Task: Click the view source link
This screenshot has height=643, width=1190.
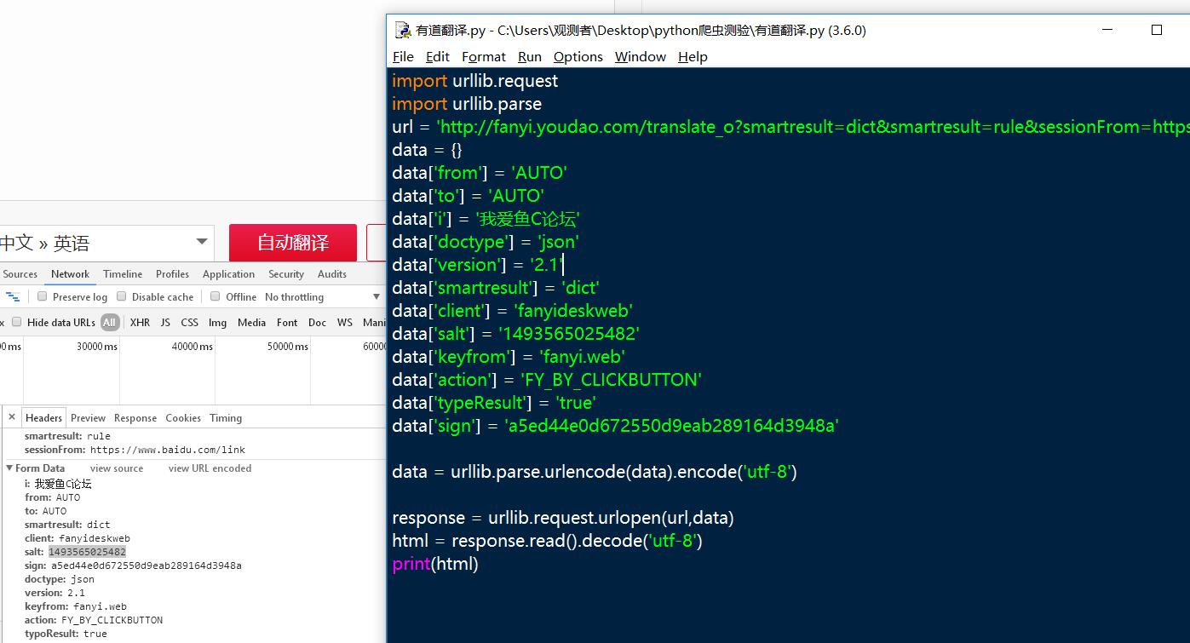Action: click(117, 468)
